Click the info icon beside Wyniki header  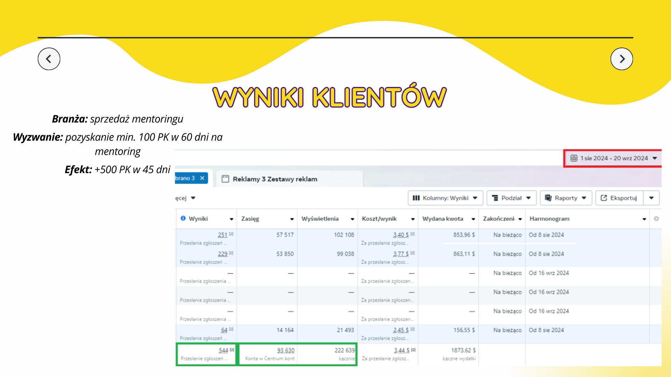point(183,218)
